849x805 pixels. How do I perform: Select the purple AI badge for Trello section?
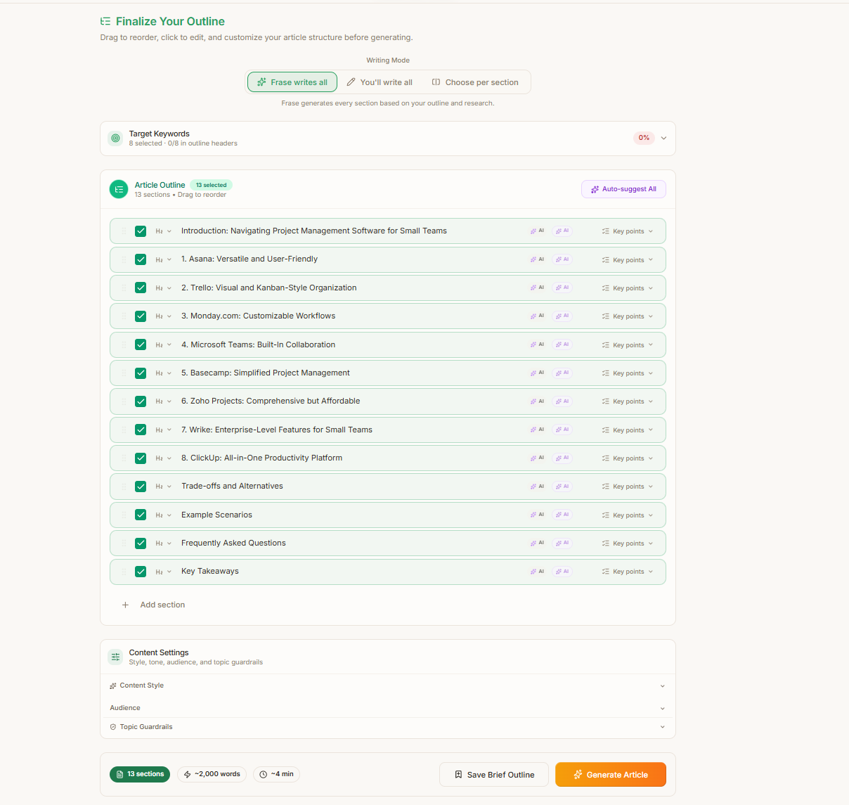[562, 288]
